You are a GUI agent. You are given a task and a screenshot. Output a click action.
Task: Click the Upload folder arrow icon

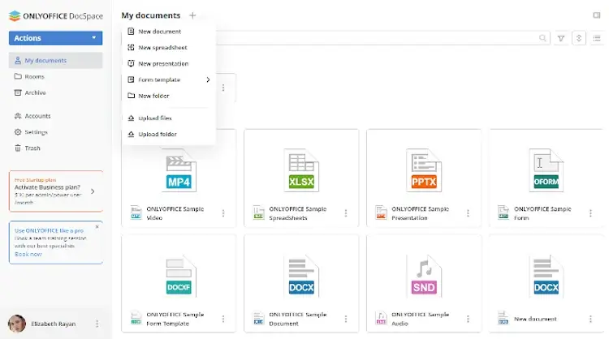click(131, 134)
